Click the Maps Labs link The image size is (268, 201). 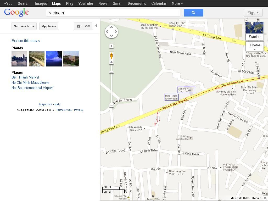(46, 104)
